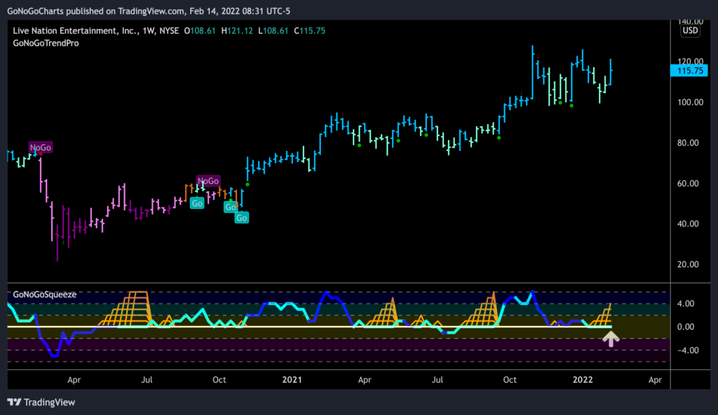Click the NoGo marker near the 60.00 level

pyautogui.click(x=208, y=181)
